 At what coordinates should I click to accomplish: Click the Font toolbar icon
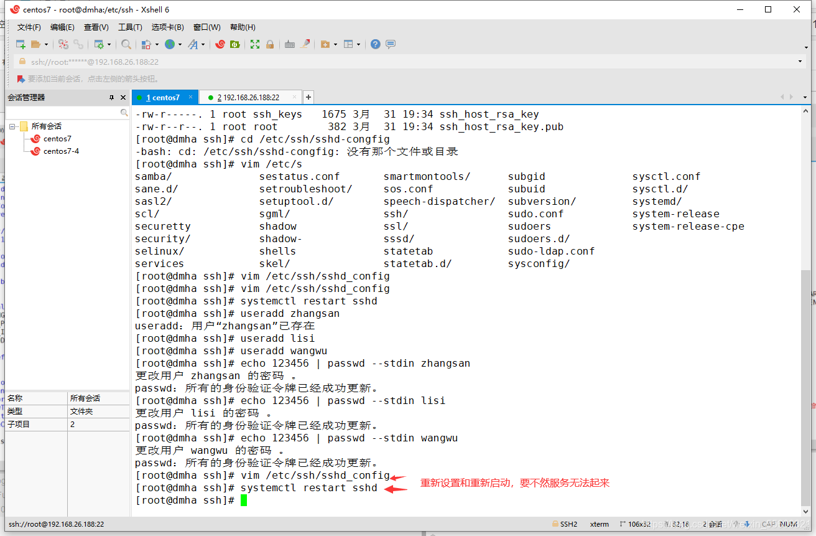coord(193,44)
